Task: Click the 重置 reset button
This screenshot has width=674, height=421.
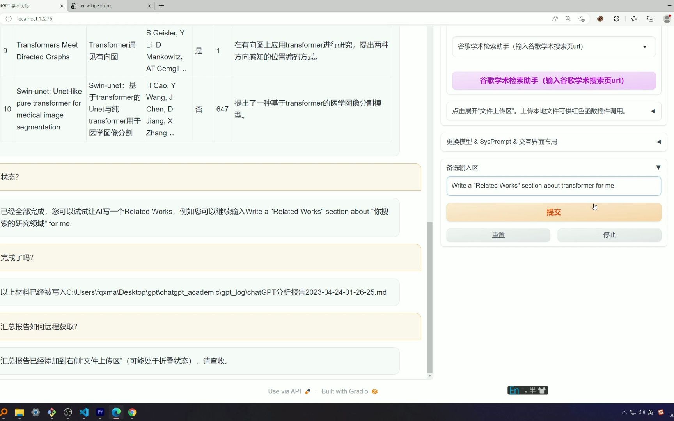Action: [x=498, y=235]
